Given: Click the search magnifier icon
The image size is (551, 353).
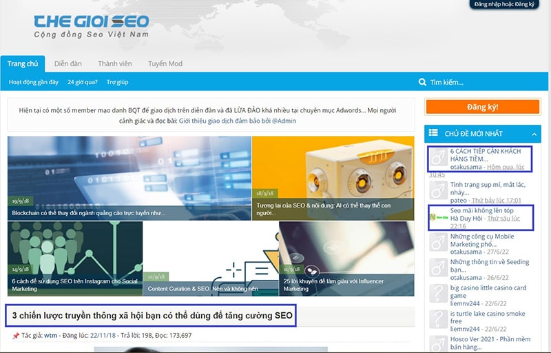Looking at the screenshot, I should point(422,82).
